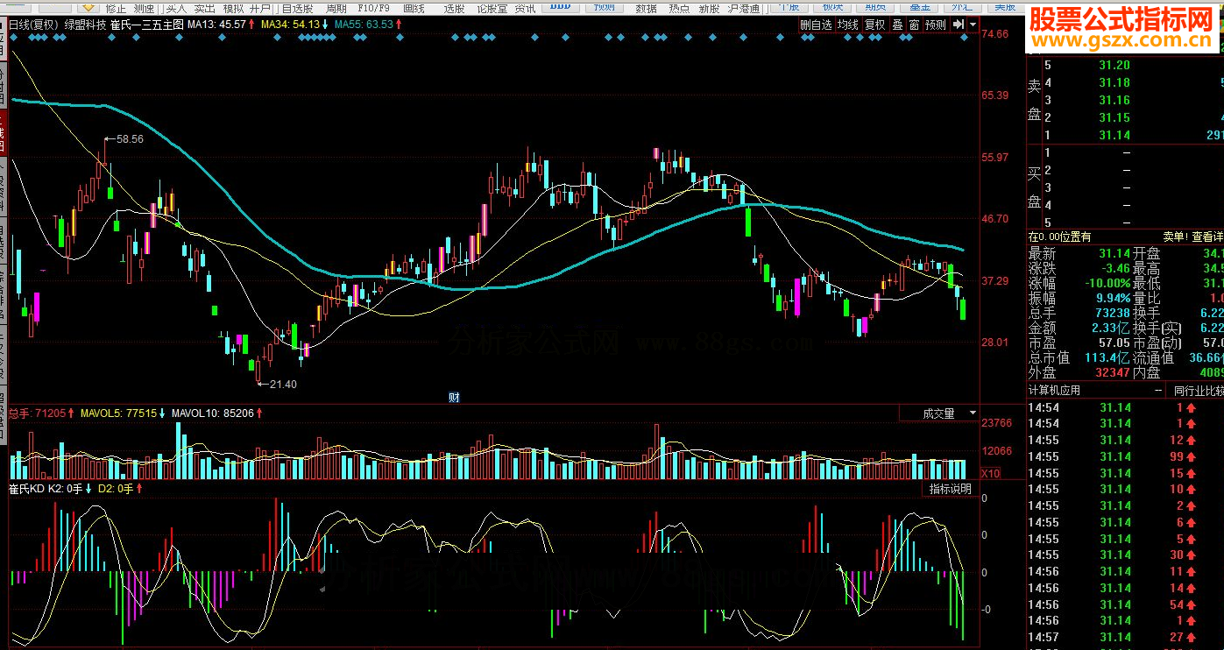Screen dimensions: 1224x650
Task: Toggle the 均线 moving average display
Action: (847, 25)
